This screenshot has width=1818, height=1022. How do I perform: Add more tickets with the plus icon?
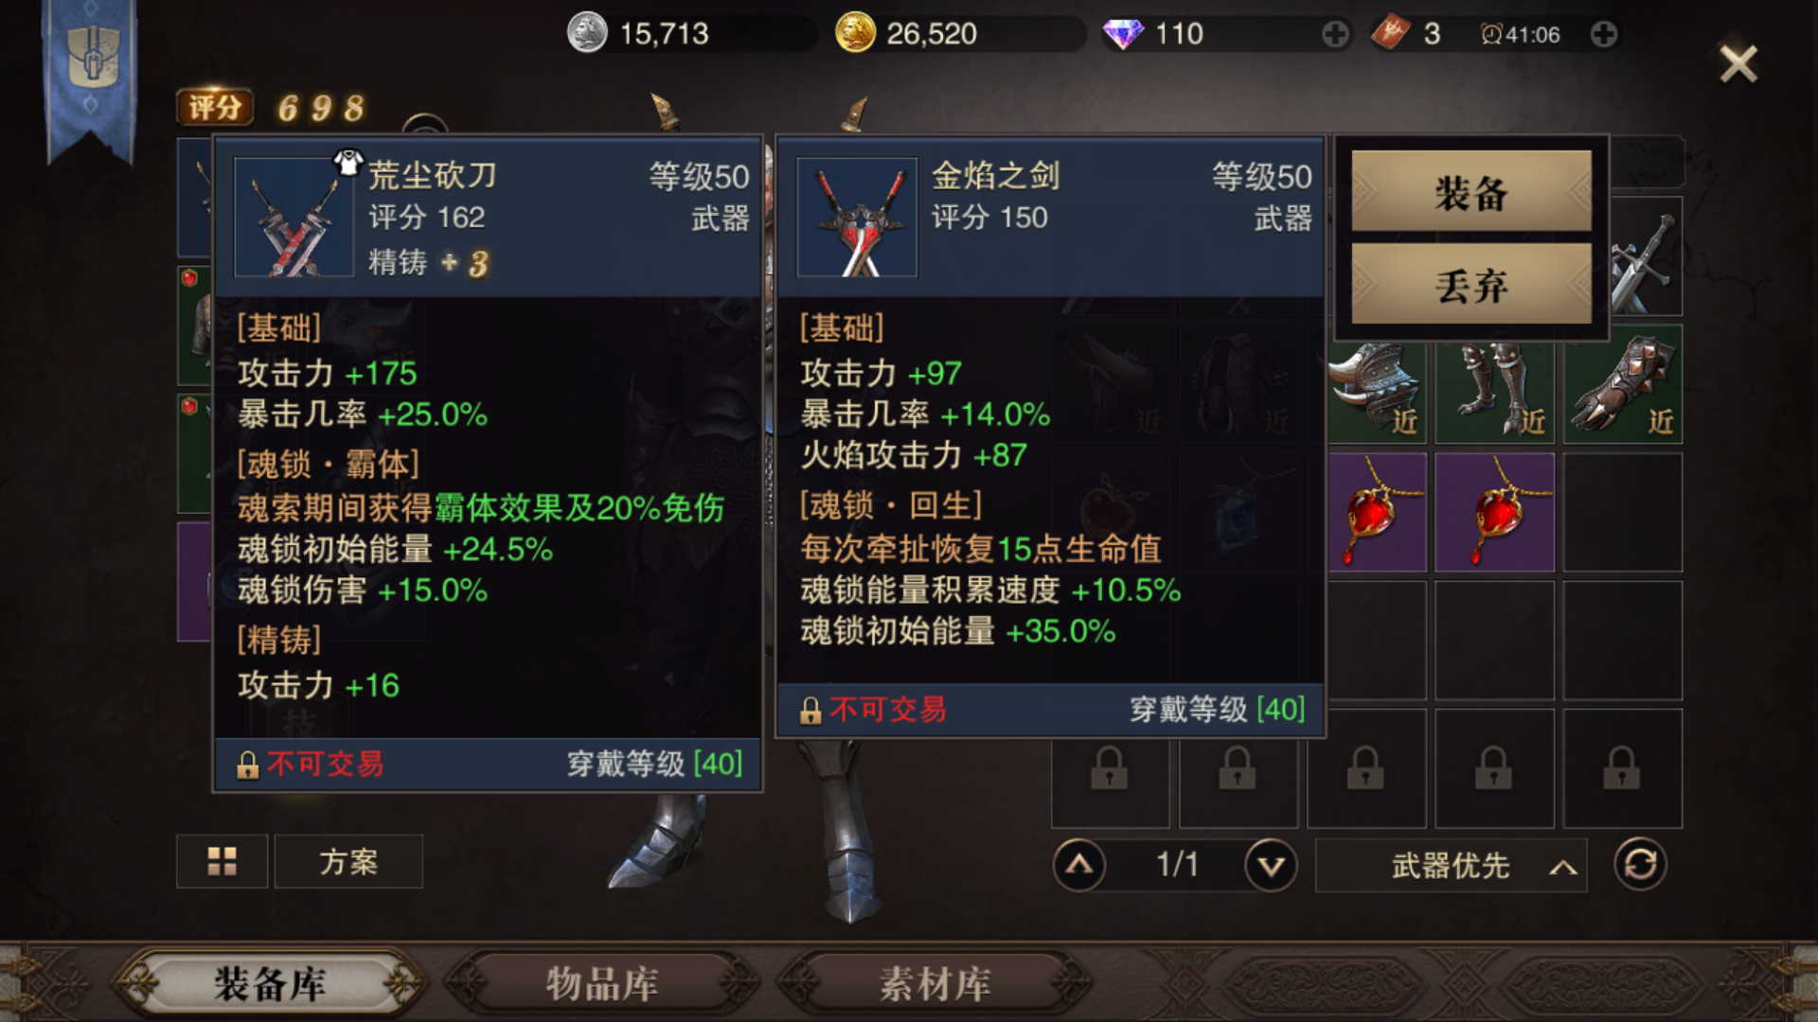1604,35
